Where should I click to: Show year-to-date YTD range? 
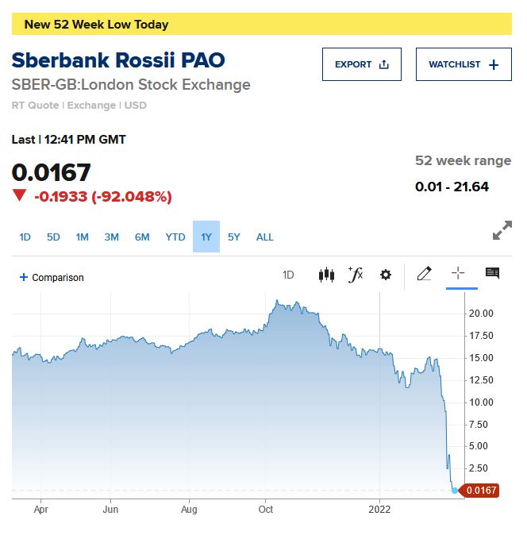[x=175, y=237]
